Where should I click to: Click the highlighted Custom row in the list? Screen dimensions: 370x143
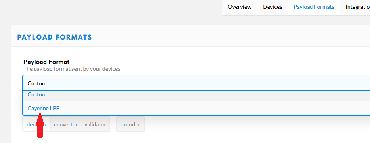196,95
